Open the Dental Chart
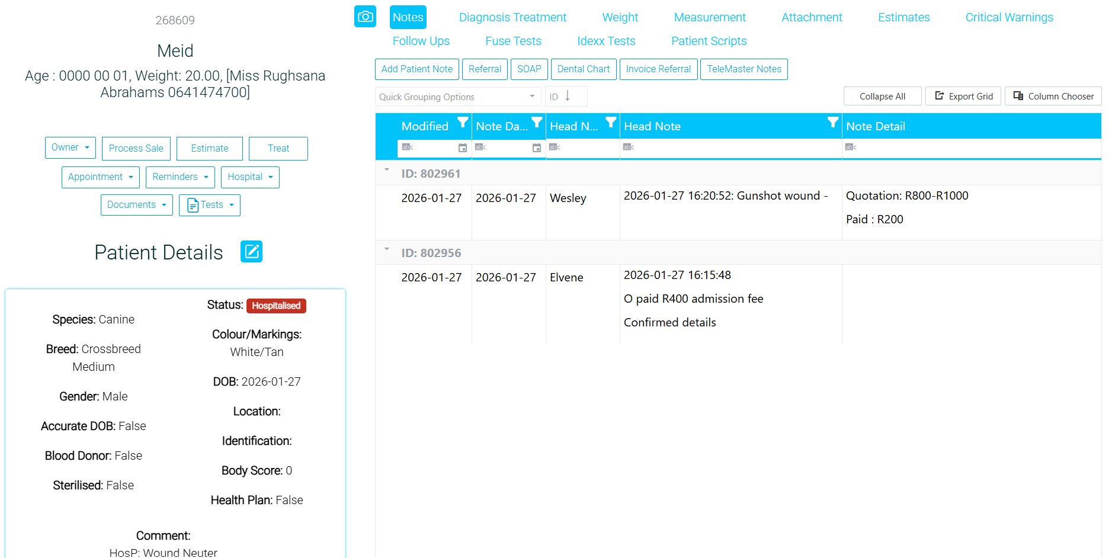Screen dimensions: 1112x558 click(x=584, y=69)
